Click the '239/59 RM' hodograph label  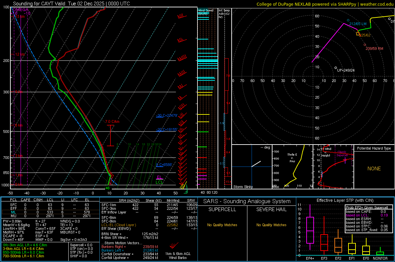pyautogui.click(x=374, y=49)
